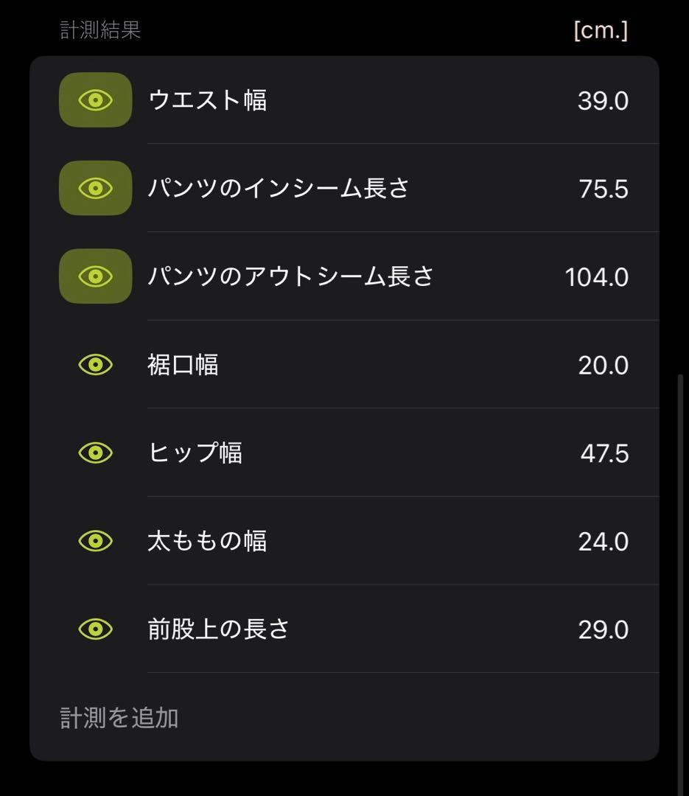Click the eye icon beside 太ももの幅
This screenshot has width=689, height=796.
pyautogui.click(x=95, y=541)
